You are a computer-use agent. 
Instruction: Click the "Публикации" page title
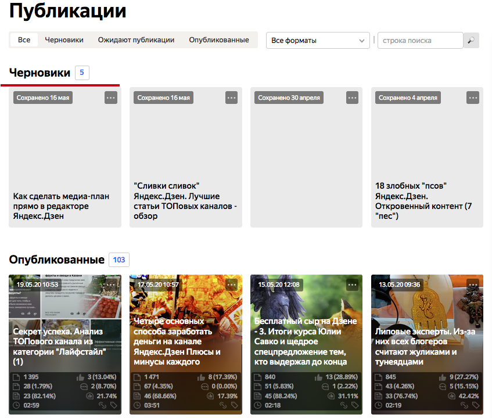(68, 10)
